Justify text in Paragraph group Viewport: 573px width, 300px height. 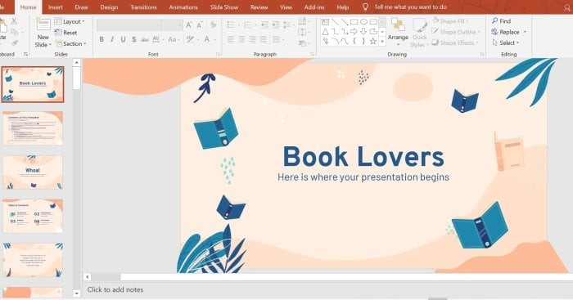click(264, 39)
